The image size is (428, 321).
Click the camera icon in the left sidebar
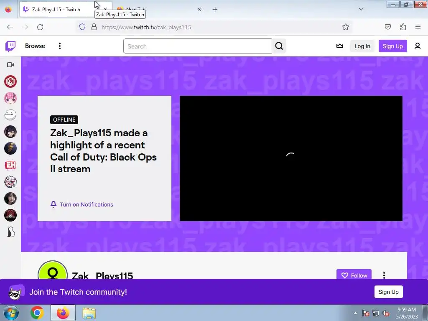coord(10,65)
